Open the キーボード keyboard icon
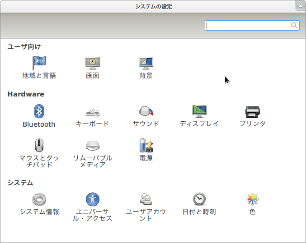This screenshot has width=306, height=243. point(93,112)
